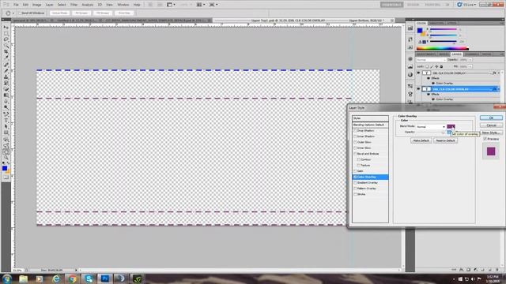Click the purple overlay color swatch
Image resolution: width=506 pixels, height=284 pixels.
(451, 126)
